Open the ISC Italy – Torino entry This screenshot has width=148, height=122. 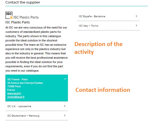point(108,26)
